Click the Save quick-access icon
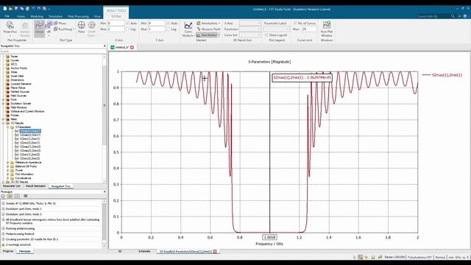 click(16, 9)
